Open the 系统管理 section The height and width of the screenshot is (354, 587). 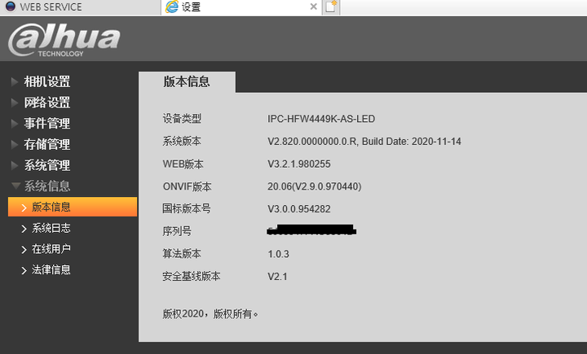[x=47, y=165]
